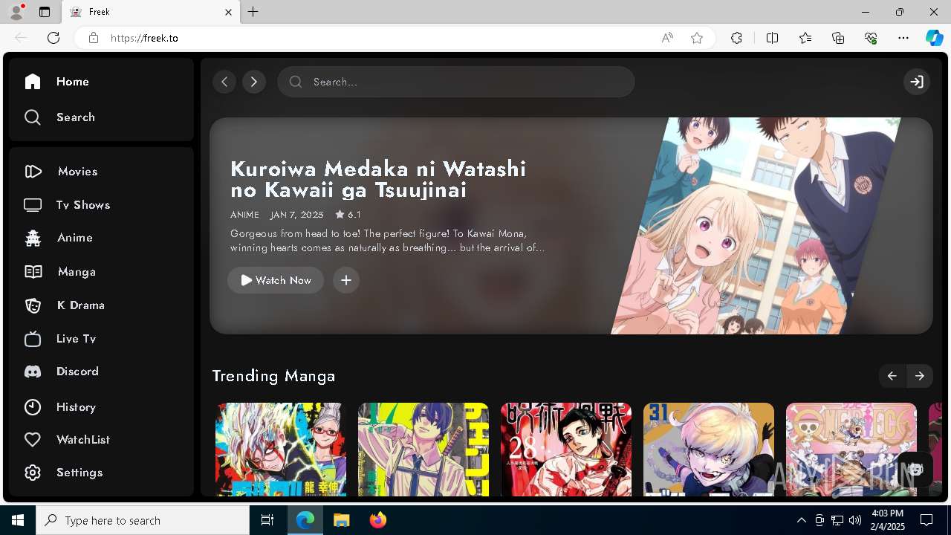Show next Trending Manga items

click(x=920, y=376)
